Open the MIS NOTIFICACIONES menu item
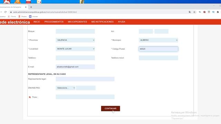The image size is (221, 124). (x=103, y=22)
